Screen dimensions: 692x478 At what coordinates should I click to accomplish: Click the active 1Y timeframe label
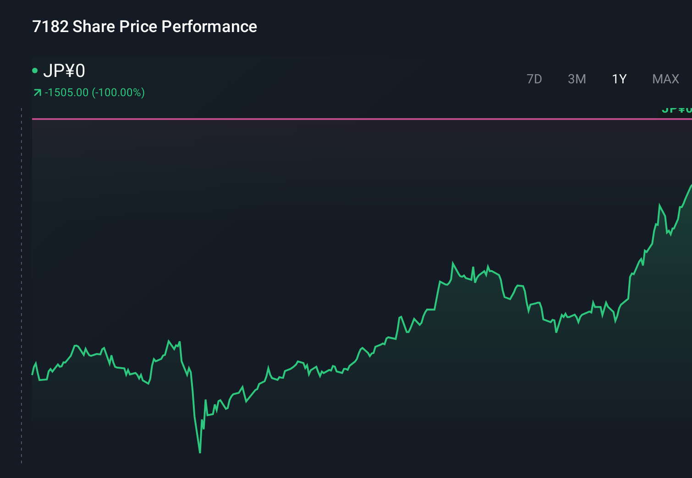point(619,79)
